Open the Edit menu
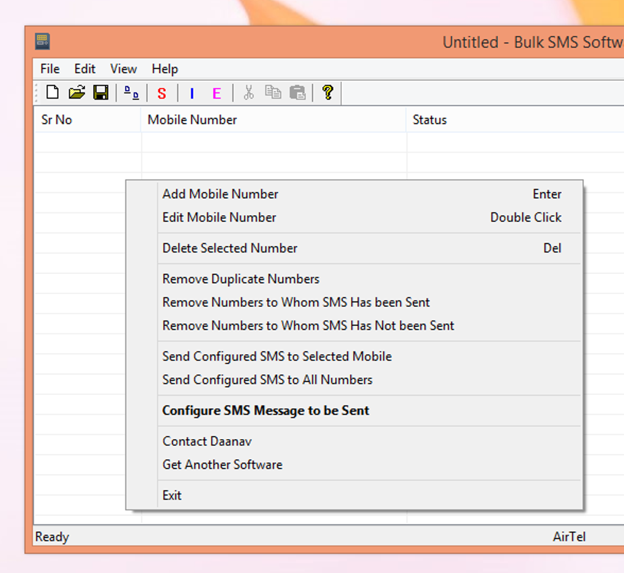This screenshot has height=573, width=624. pos(85,69)
